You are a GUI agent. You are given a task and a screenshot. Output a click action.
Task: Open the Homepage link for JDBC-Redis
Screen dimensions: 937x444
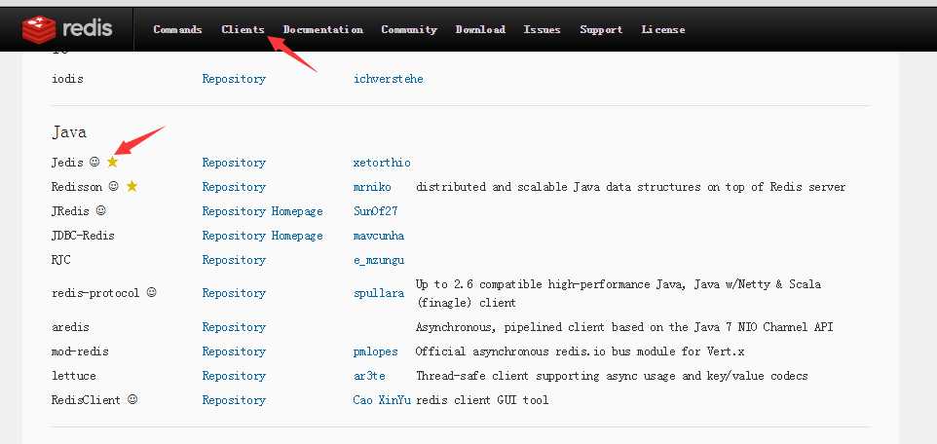297,236
